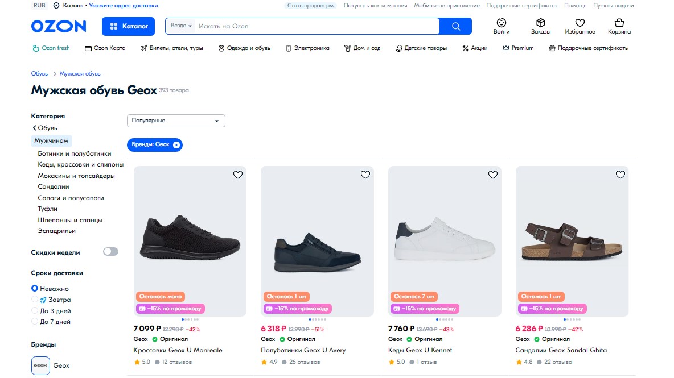The height and width of the screenshot is (378, 674).
Task: Open the Корзина cart icon
Action: click(x=619, y=26)
